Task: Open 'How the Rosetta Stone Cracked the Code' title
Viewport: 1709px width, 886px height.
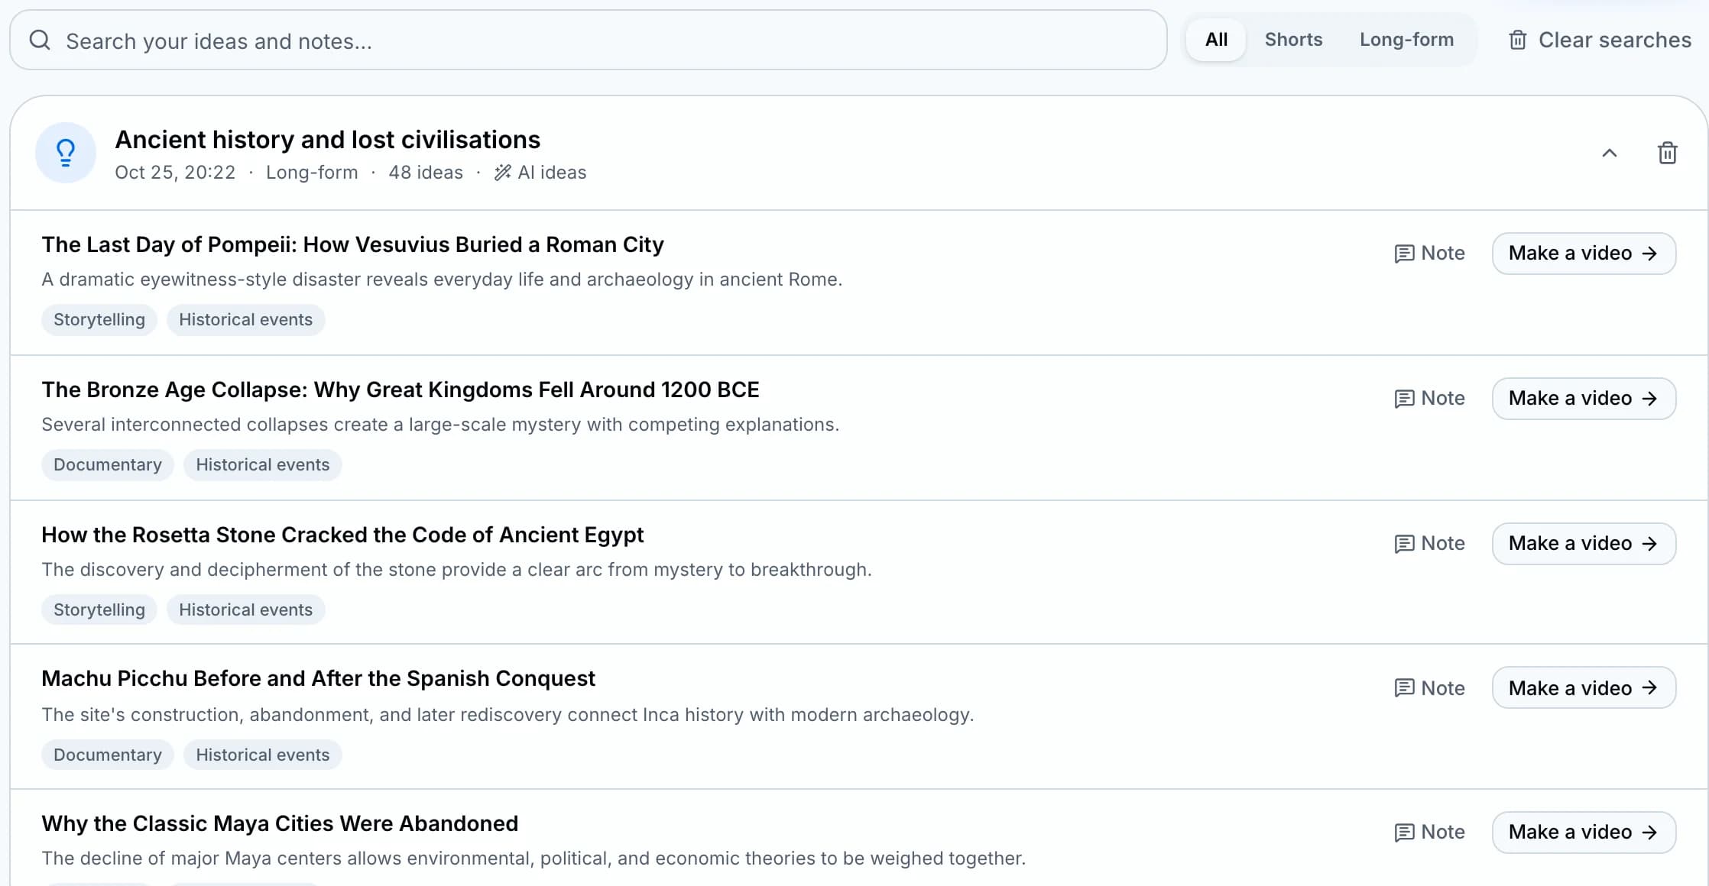Action: (x=342, y=535)
